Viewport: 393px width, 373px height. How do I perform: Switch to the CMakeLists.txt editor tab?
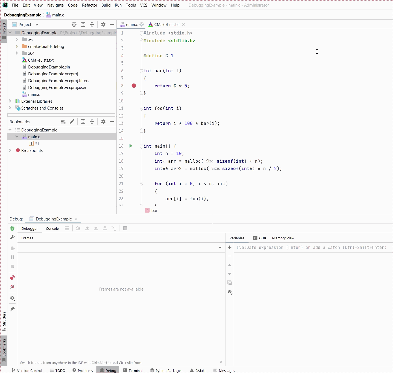pyautogui.click(x=167, y=25)
